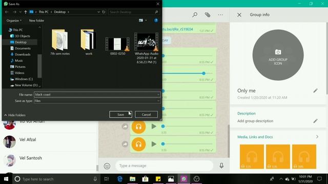Image resolution: width=328 pixels, height=184 pixels.
Task: Go forward in the Save As dialog
Action: 14,12
